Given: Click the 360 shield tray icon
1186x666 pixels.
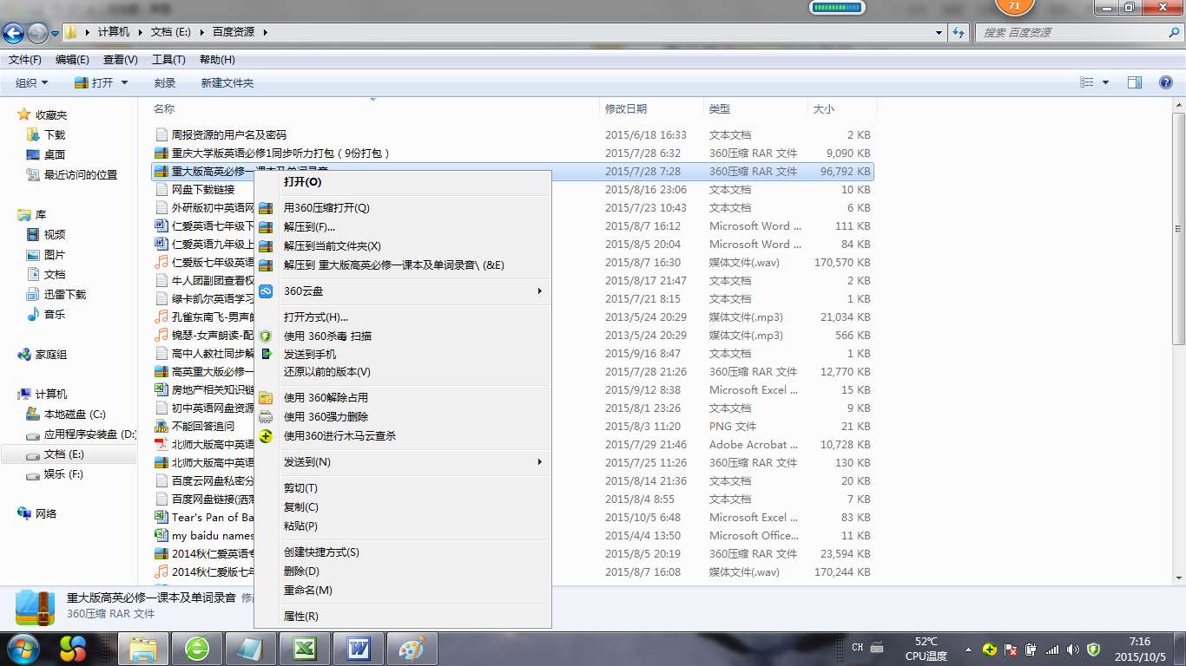Looking at the screenshot, I should coord(1094,649).
